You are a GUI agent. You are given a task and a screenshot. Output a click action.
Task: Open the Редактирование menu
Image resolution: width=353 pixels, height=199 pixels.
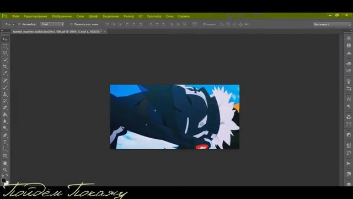[x=35, y=16]
